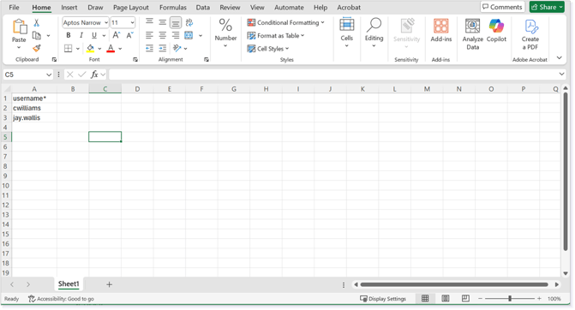Screen dimensions: 575x310
Task: Click the Merge and Center icon
Action: coord(189,36)
